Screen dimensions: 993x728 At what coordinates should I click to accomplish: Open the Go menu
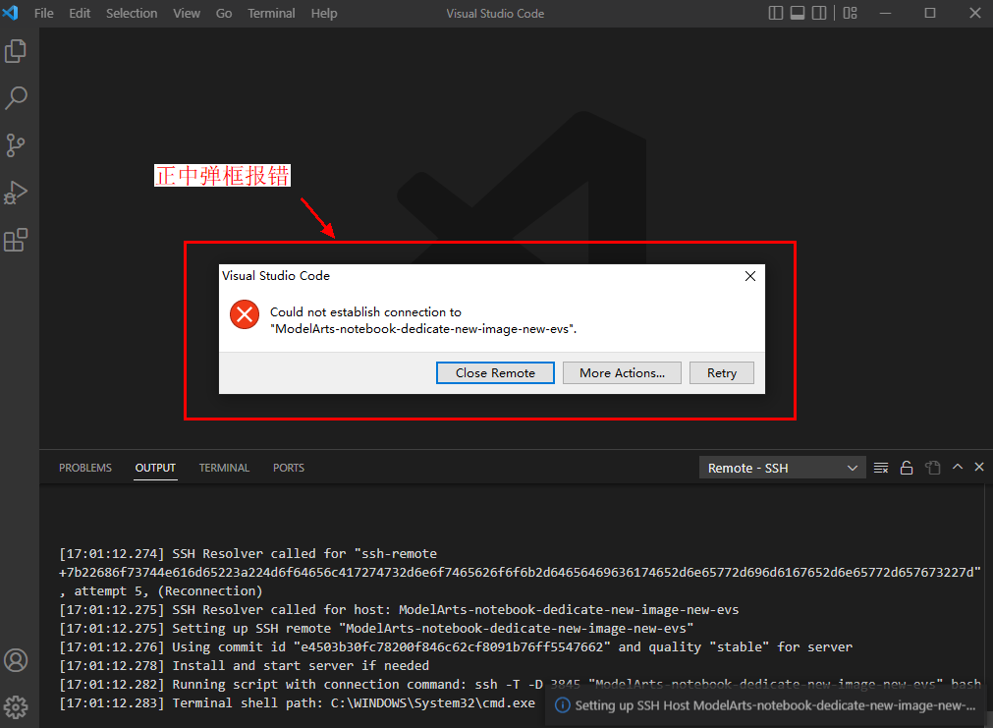tap(224, 14)
